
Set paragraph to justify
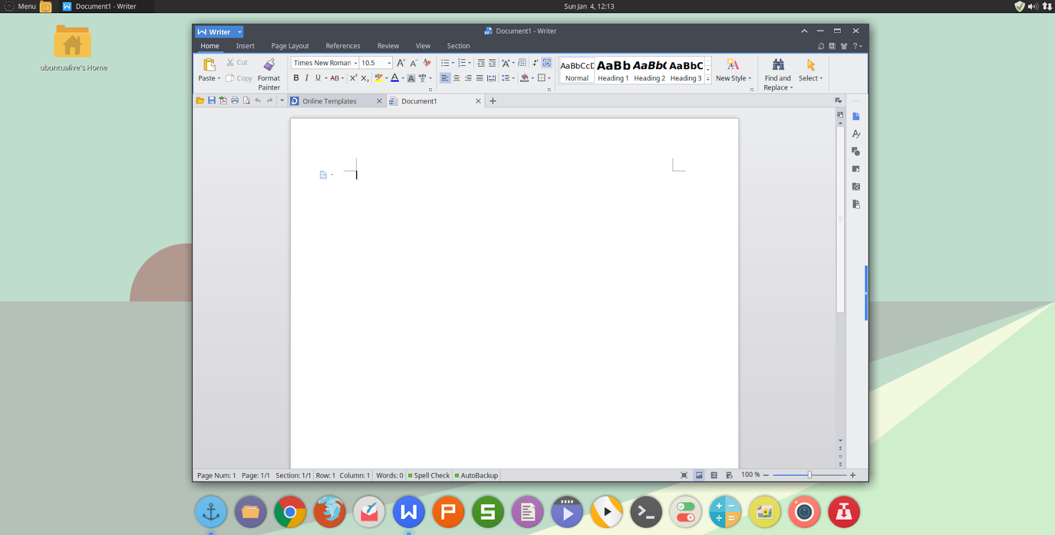479,78
